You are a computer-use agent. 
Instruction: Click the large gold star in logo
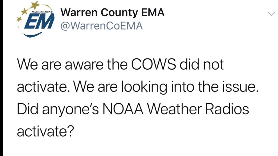(35, 5)
